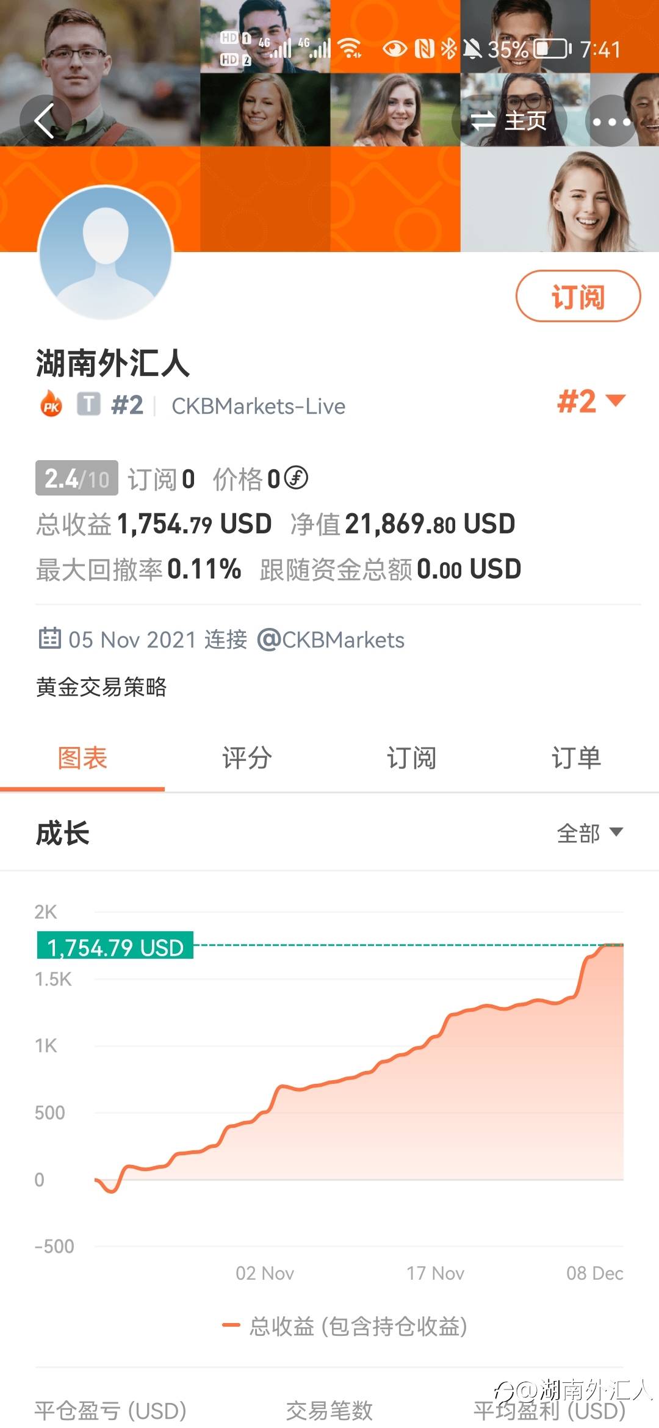Tap the price coin icon after 价格0
This screenshot has height=1428, width=659.
pyautogui.click(x=297, y=478)
